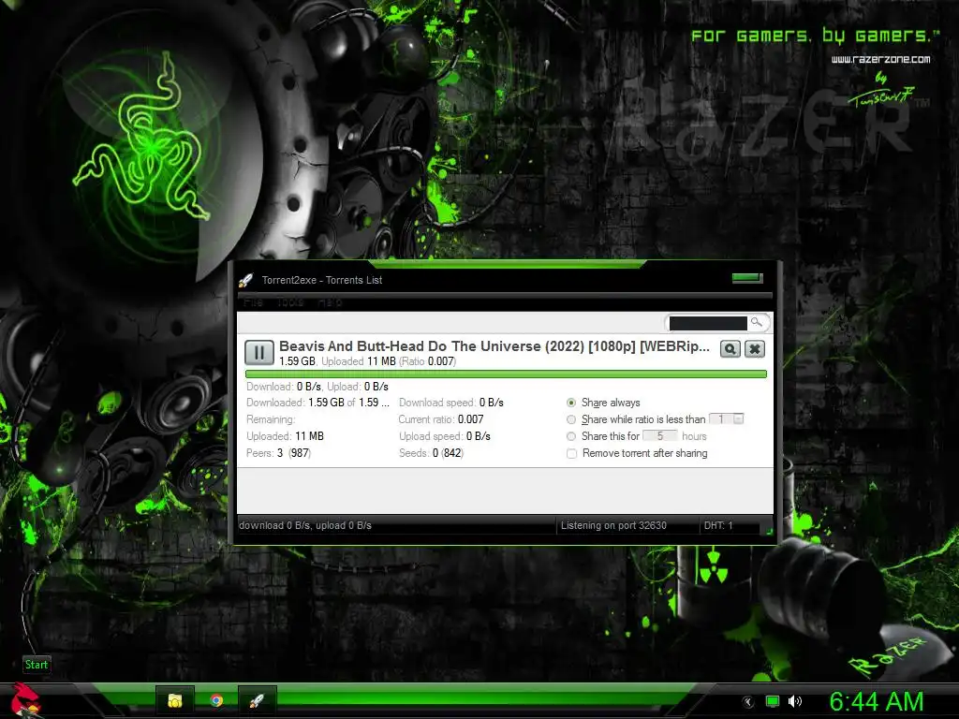
Task: Remove the torrent with the X button
Action: point(755,349)
